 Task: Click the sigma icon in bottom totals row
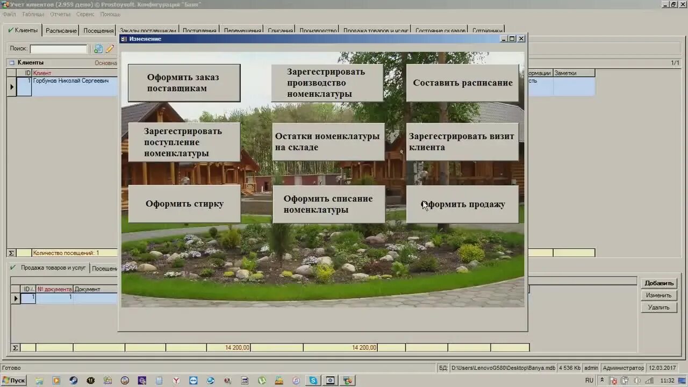15,348
